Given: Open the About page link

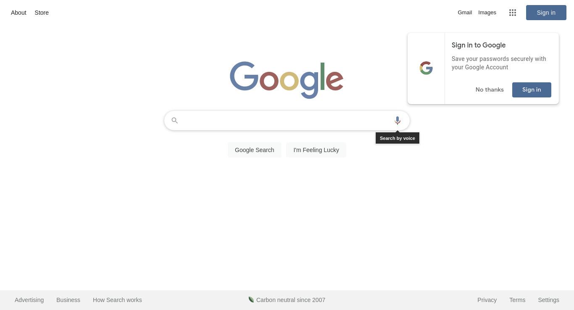Looking at the screenshot, I should (18, 13).
